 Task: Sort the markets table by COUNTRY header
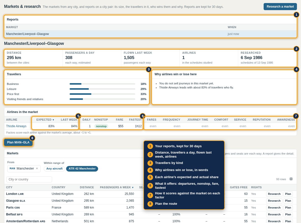[58, 188]
